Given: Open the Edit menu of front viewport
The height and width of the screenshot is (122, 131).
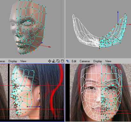Looking at the screenshot, I should [x=74, y=61].
